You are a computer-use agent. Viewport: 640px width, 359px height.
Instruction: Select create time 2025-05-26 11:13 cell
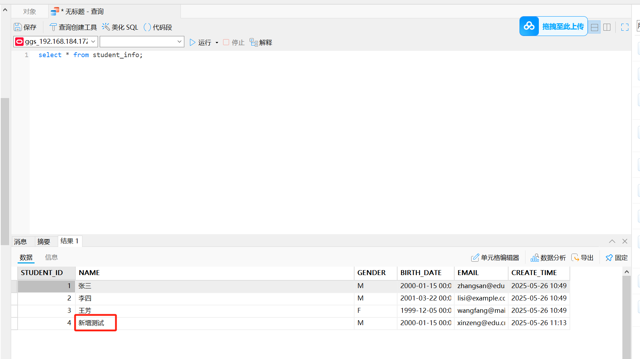(539, 323)
